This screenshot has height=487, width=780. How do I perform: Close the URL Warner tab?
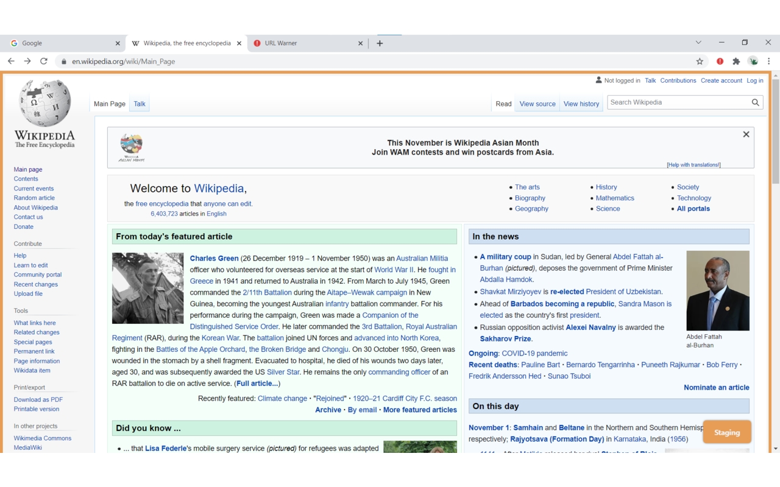click(360, 43)
